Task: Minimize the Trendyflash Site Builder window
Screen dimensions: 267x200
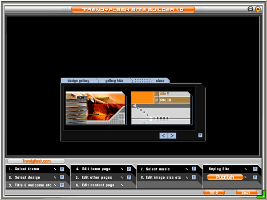Action: (250, 9)
